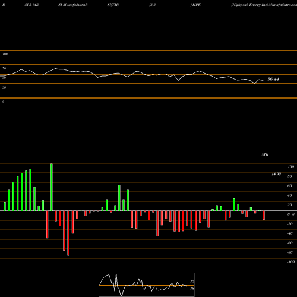Click the right endpoint of the RSI line
The height and width of the screenshot is (297, 297).
click(x=263, y=80)
